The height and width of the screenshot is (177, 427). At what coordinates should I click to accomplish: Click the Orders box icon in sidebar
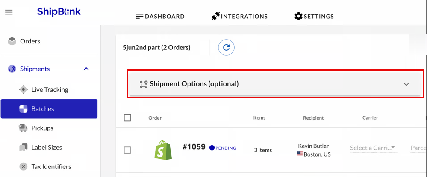(x=12, y=41)
